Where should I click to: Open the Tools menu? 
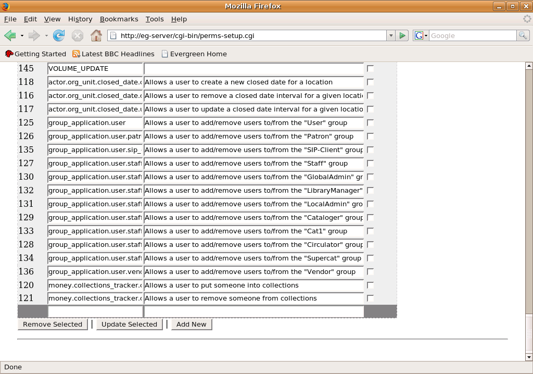pos(155,19)
